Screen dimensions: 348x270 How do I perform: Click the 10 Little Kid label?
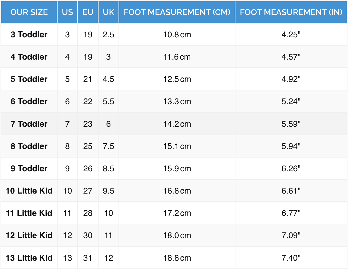click(x=29, y=191)
